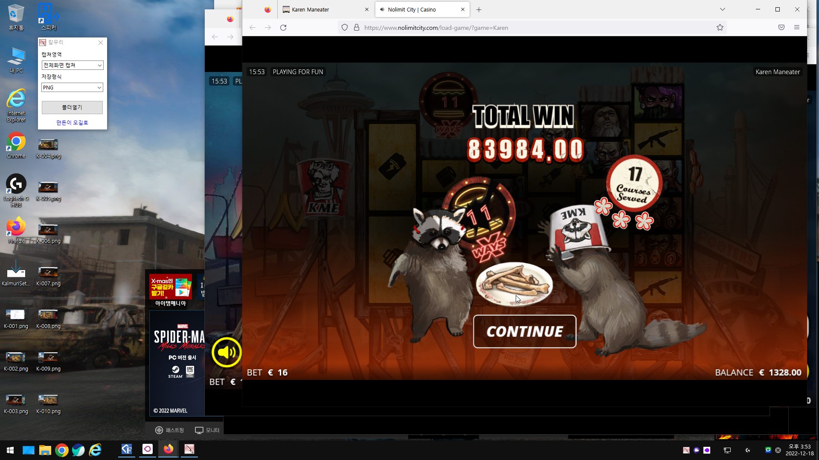This screenshot has height=460, width=819.
Task: Select the Logitech G HUB desktop icon
Action: click(x=16, y=190)
